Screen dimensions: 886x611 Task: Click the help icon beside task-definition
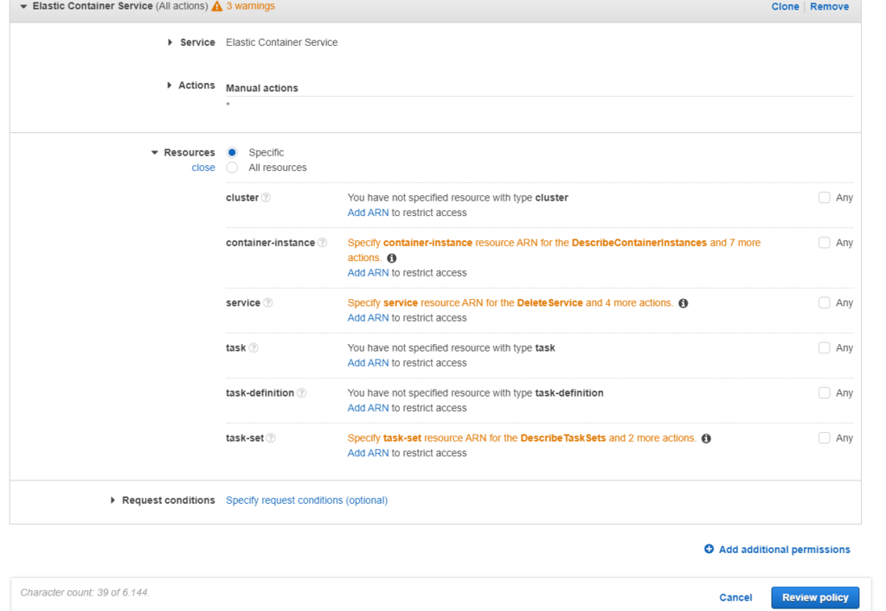click(301, 393)
